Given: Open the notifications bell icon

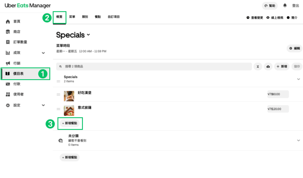Looking at the screenshot, I should (x=285, y=5).
